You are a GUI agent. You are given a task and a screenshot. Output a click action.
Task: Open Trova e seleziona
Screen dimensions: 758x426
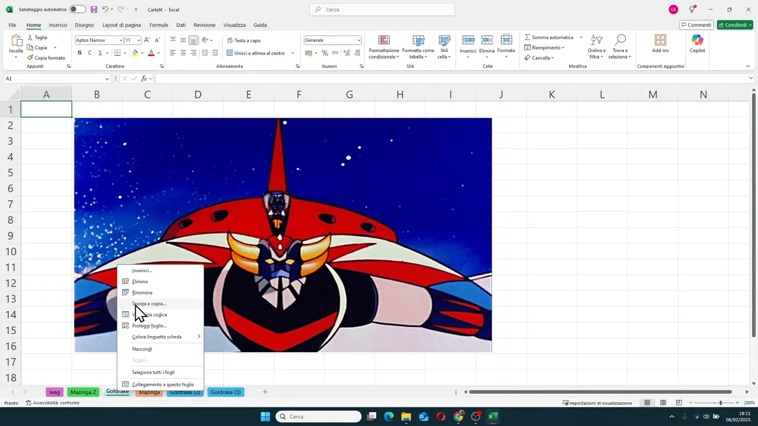point(620,47)
